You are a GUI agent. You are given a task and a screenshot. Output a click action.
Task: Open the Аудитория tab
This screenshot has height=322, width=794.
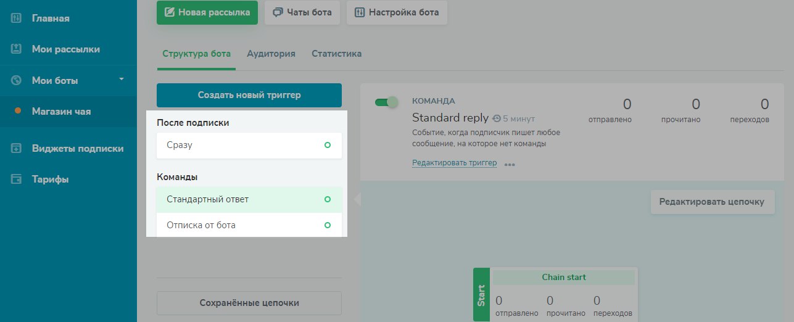point(271,54)
